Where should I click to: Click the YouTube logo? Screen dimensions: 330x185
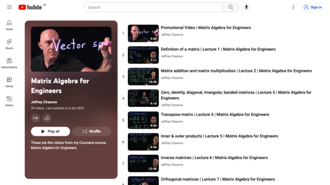[x=30, y=7]
